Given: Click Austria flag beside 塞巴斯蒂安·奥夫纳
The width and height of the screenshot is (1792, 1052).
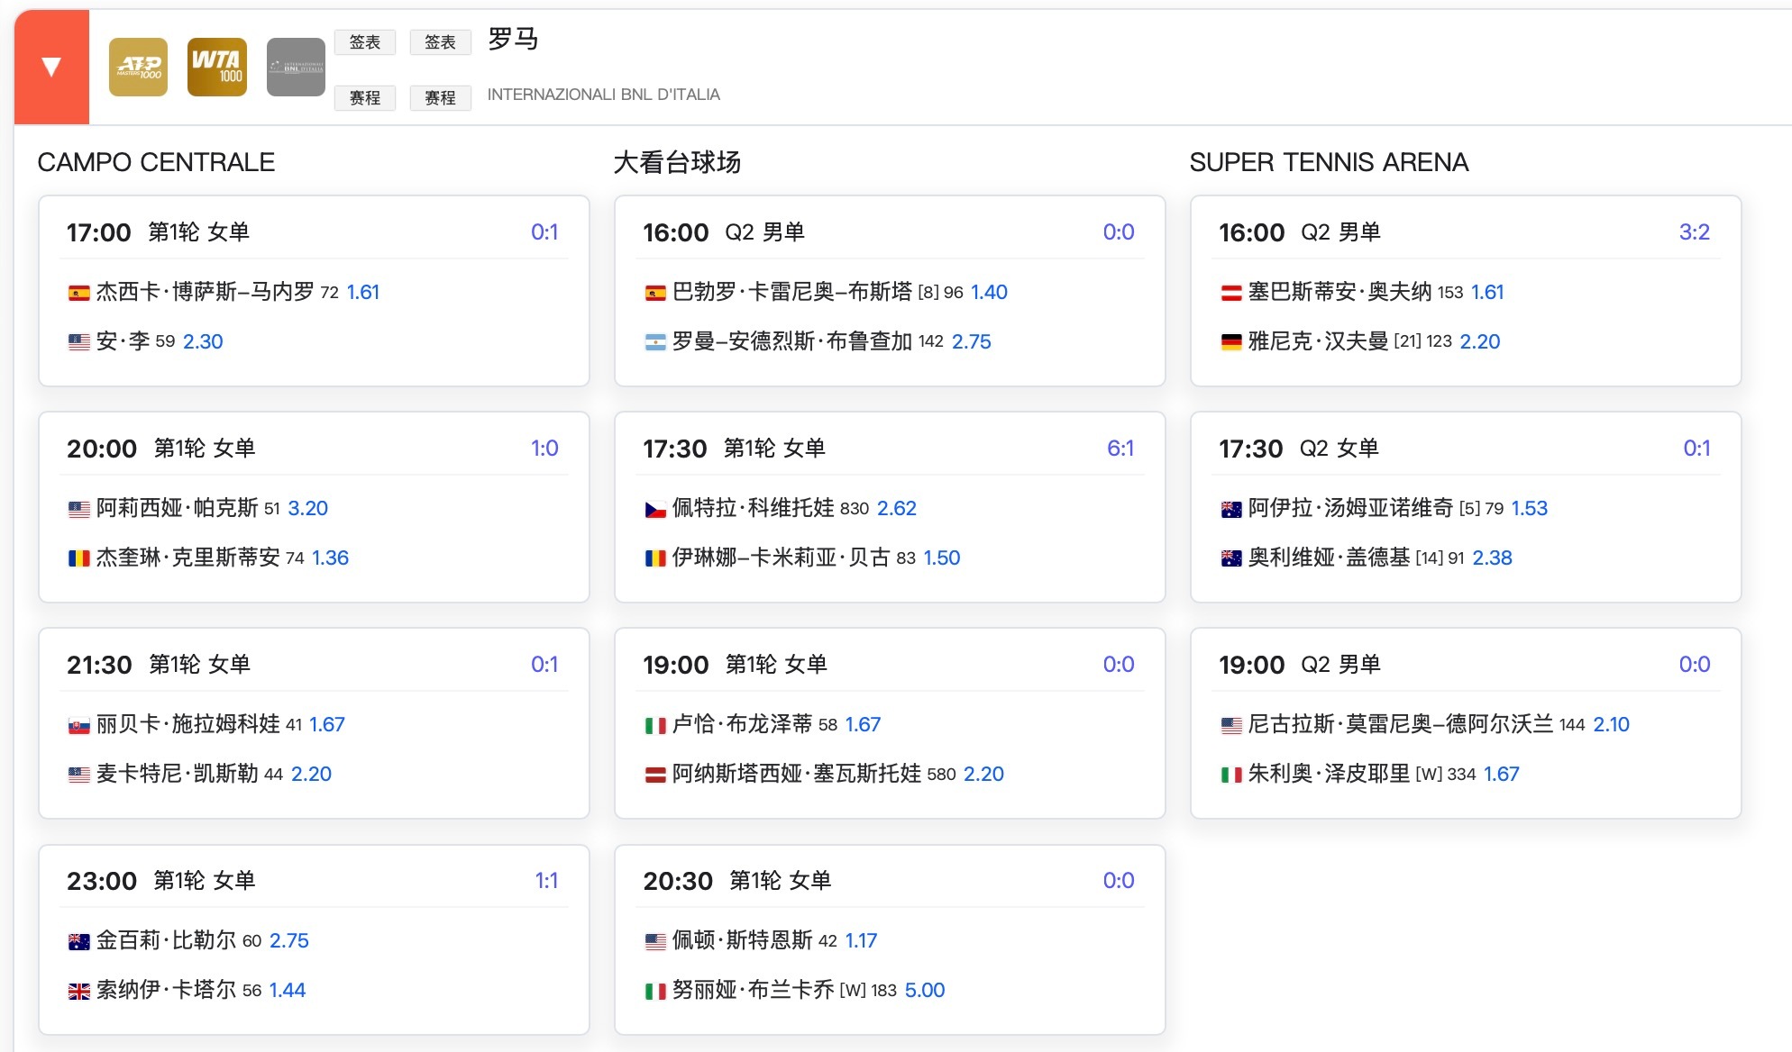Looking at the screenshot, I should (1231, 293).
